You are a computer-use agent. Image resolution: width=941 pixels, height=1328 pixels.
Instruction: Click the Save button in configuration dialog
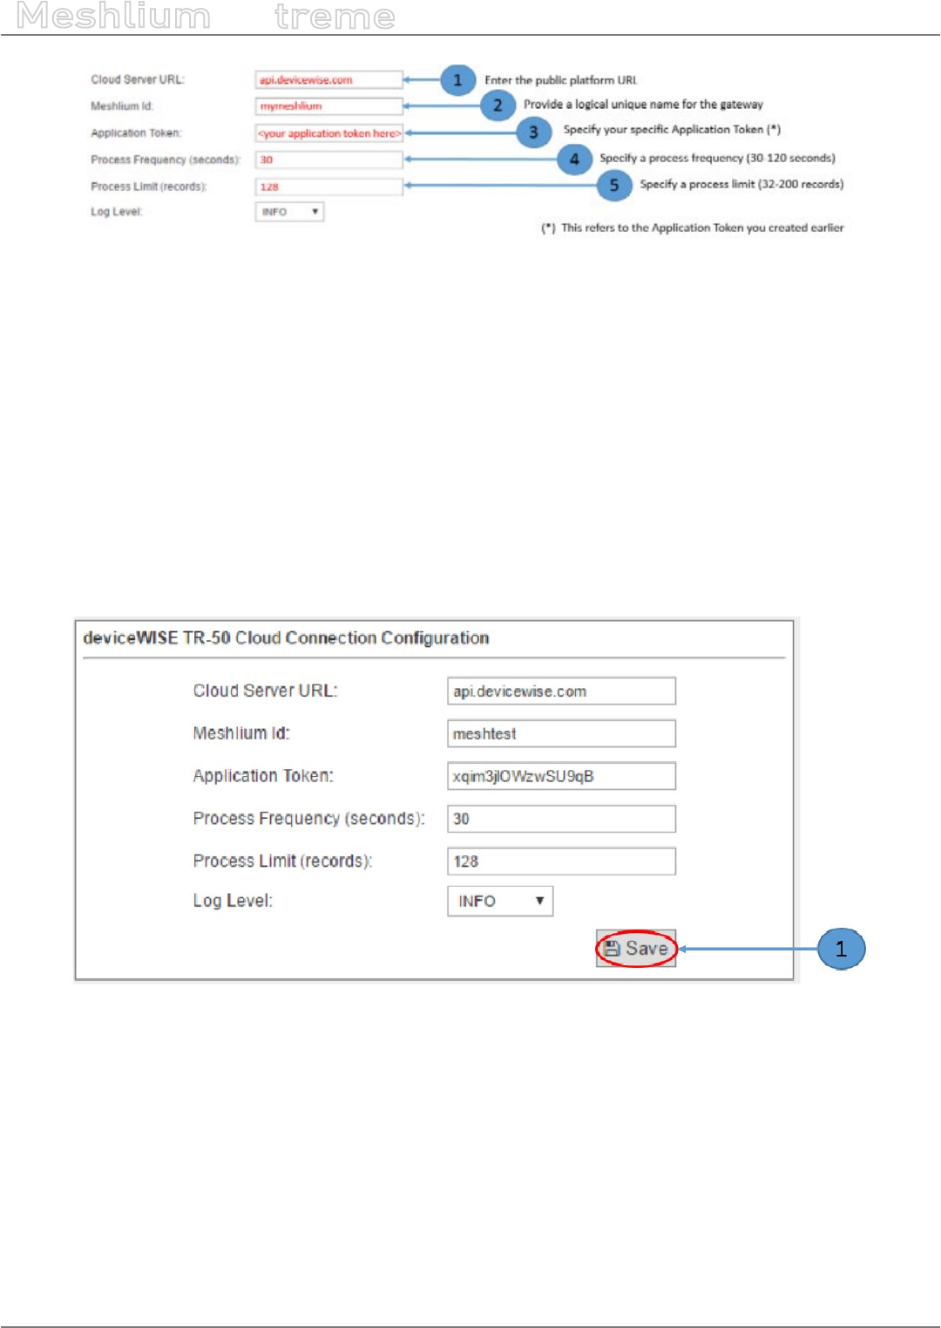[x=636, y=949]
